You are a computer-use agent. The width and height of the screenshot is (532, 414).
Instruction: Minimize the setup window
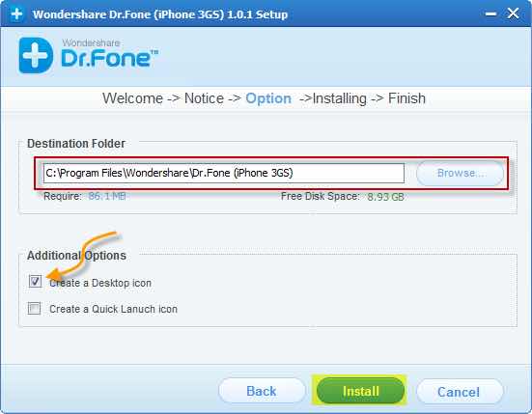click(x=490, y=14)
